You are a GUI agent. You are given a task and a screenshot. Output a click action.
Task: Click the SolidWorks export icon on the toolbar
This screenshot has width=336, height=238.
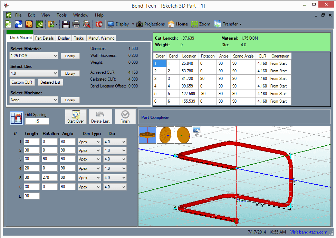click(x=99, y=24)
